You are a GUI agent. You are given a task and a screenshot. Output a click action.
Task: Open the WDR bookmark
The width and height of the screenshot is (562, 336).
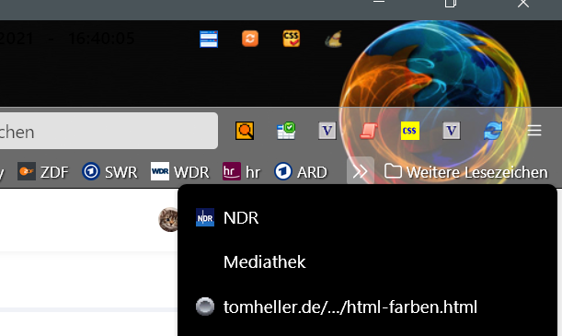point(179,172)
